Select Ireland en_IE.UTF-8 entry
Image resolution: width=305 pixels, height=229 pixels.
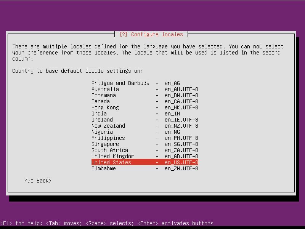(145, 120)
